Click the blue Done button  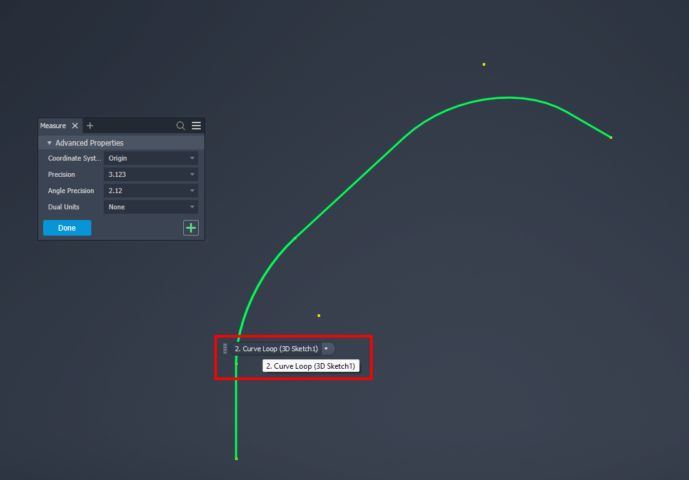pos(68,228)
